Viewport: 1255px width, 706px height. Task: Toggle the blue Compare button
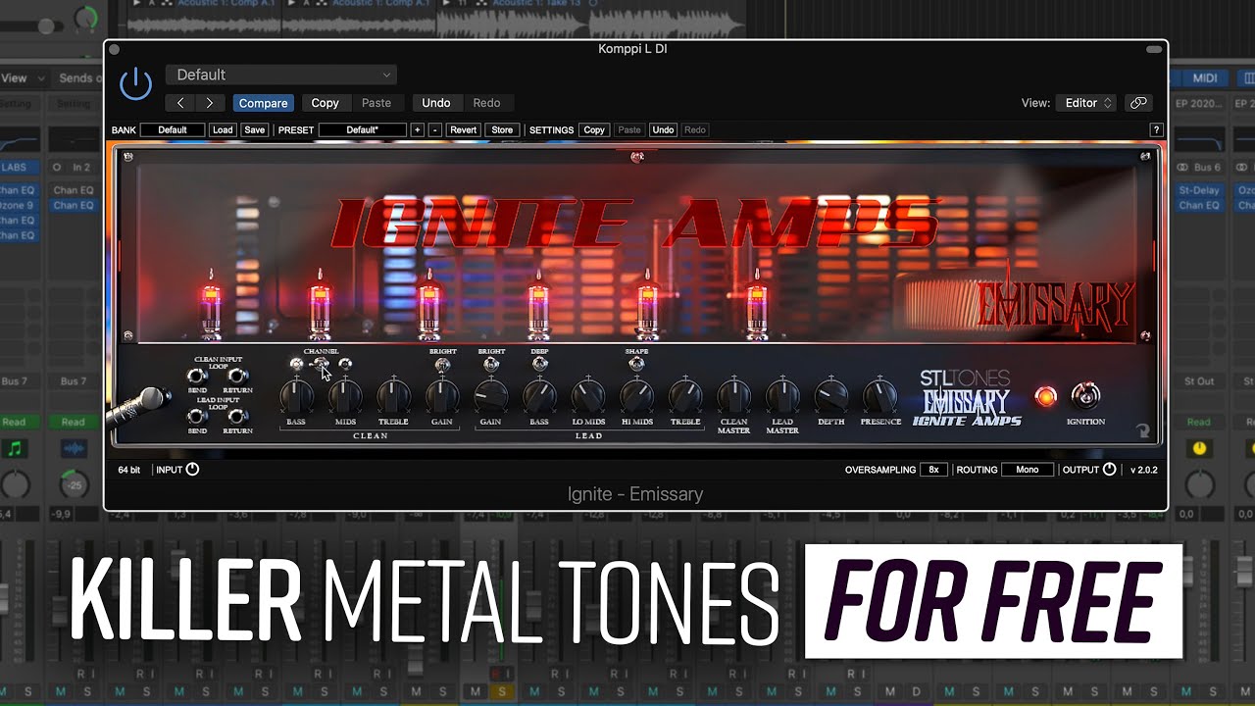(x=264, y=103)
